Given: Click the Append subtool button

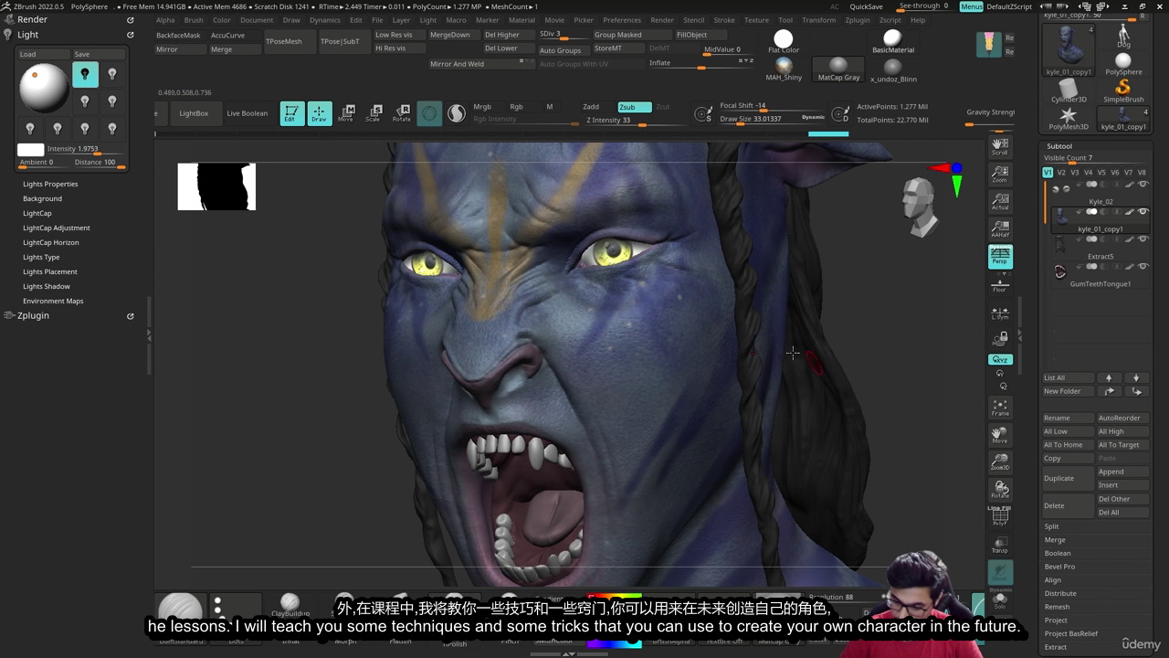Looking at the screenshot, I should point(1122,472).
